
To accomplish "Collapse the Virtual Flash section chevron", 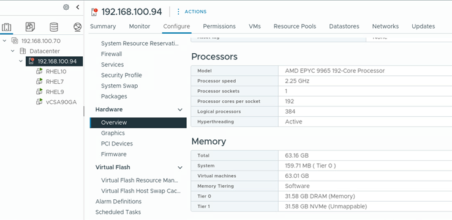I will pyautogui.click(x=180, y=167).
